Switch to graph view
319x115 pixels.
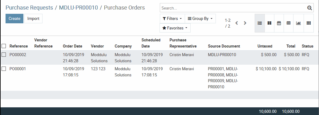click(x=298, y=23)
